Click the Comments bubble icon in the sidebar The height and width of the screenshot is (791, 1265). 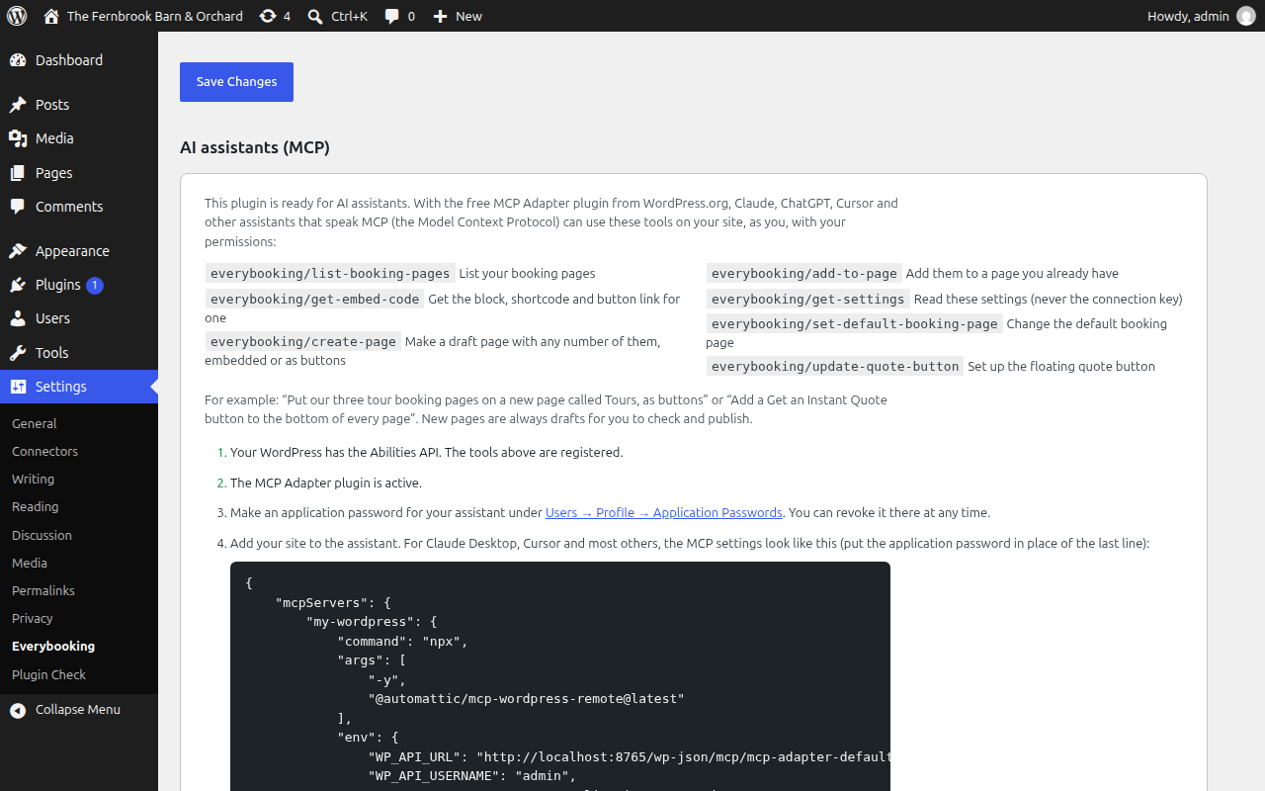18,207
